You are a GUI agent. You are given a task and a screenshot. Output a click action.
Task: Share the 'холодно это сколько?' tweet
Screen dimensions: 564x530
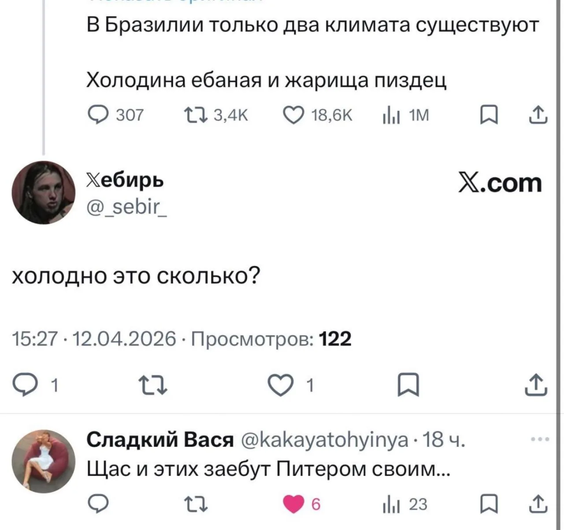pyautogui.click(x=536, y=384)
